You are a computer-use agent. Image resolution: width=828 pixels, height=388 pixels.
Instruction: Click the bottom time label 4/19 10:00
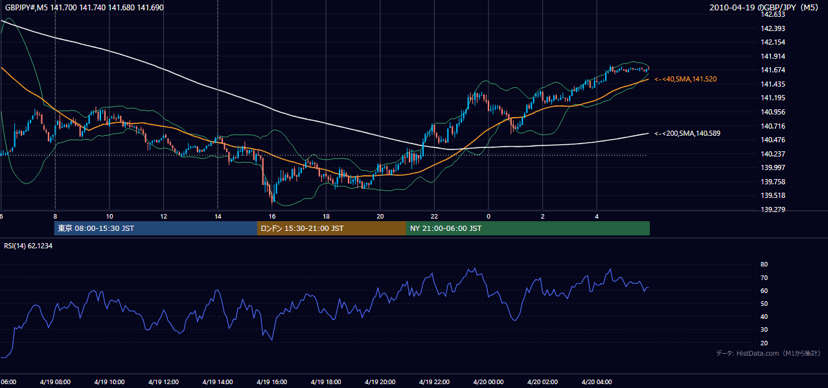tap(109, 382)
